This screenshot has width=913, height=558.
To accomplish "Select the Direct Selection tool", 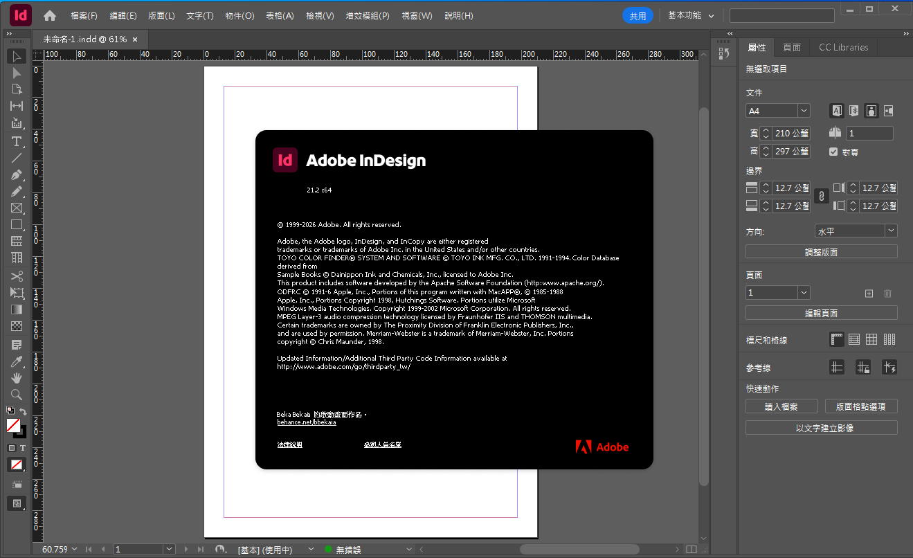I will (x=17, y=73).
